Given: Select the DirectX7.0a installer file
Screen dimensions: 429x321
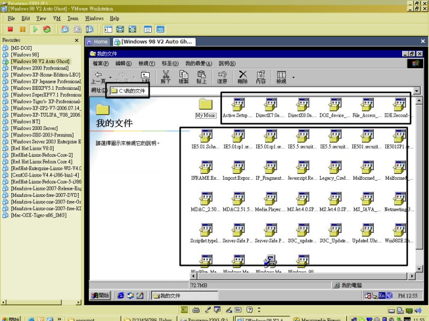Looking at the screenshot, I should [x=270, y=108].
